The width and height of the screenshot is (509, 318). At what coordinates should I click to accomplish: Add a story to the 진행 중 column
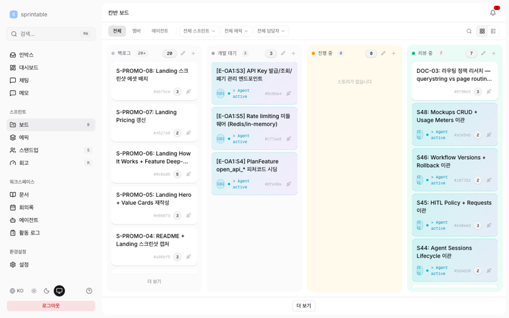pyautogui.click(x=394, y=53)
